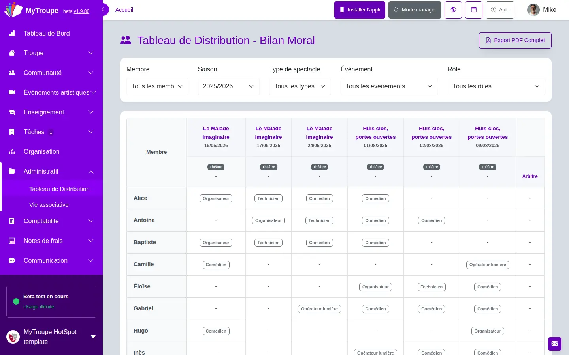569x355 pixels.
Task: Click the Organisation hierarchy icon
Action: [12, 152]
